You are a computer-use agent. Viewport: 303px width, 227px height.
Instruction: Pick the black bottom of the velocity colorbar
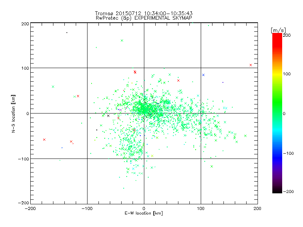pos(277,190)
